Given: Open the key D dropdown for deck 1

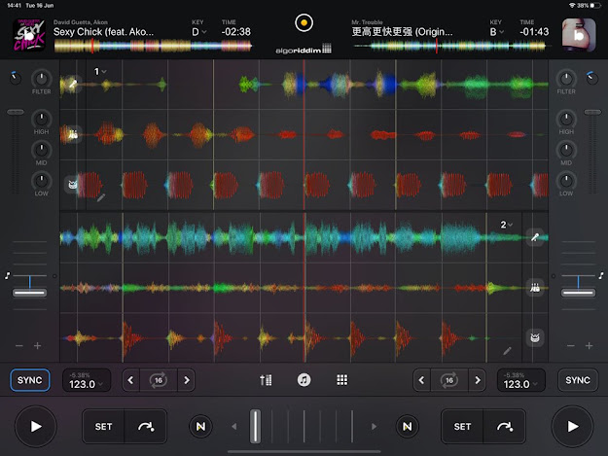Looking at the screenshot, I should [x=199, y=32].
